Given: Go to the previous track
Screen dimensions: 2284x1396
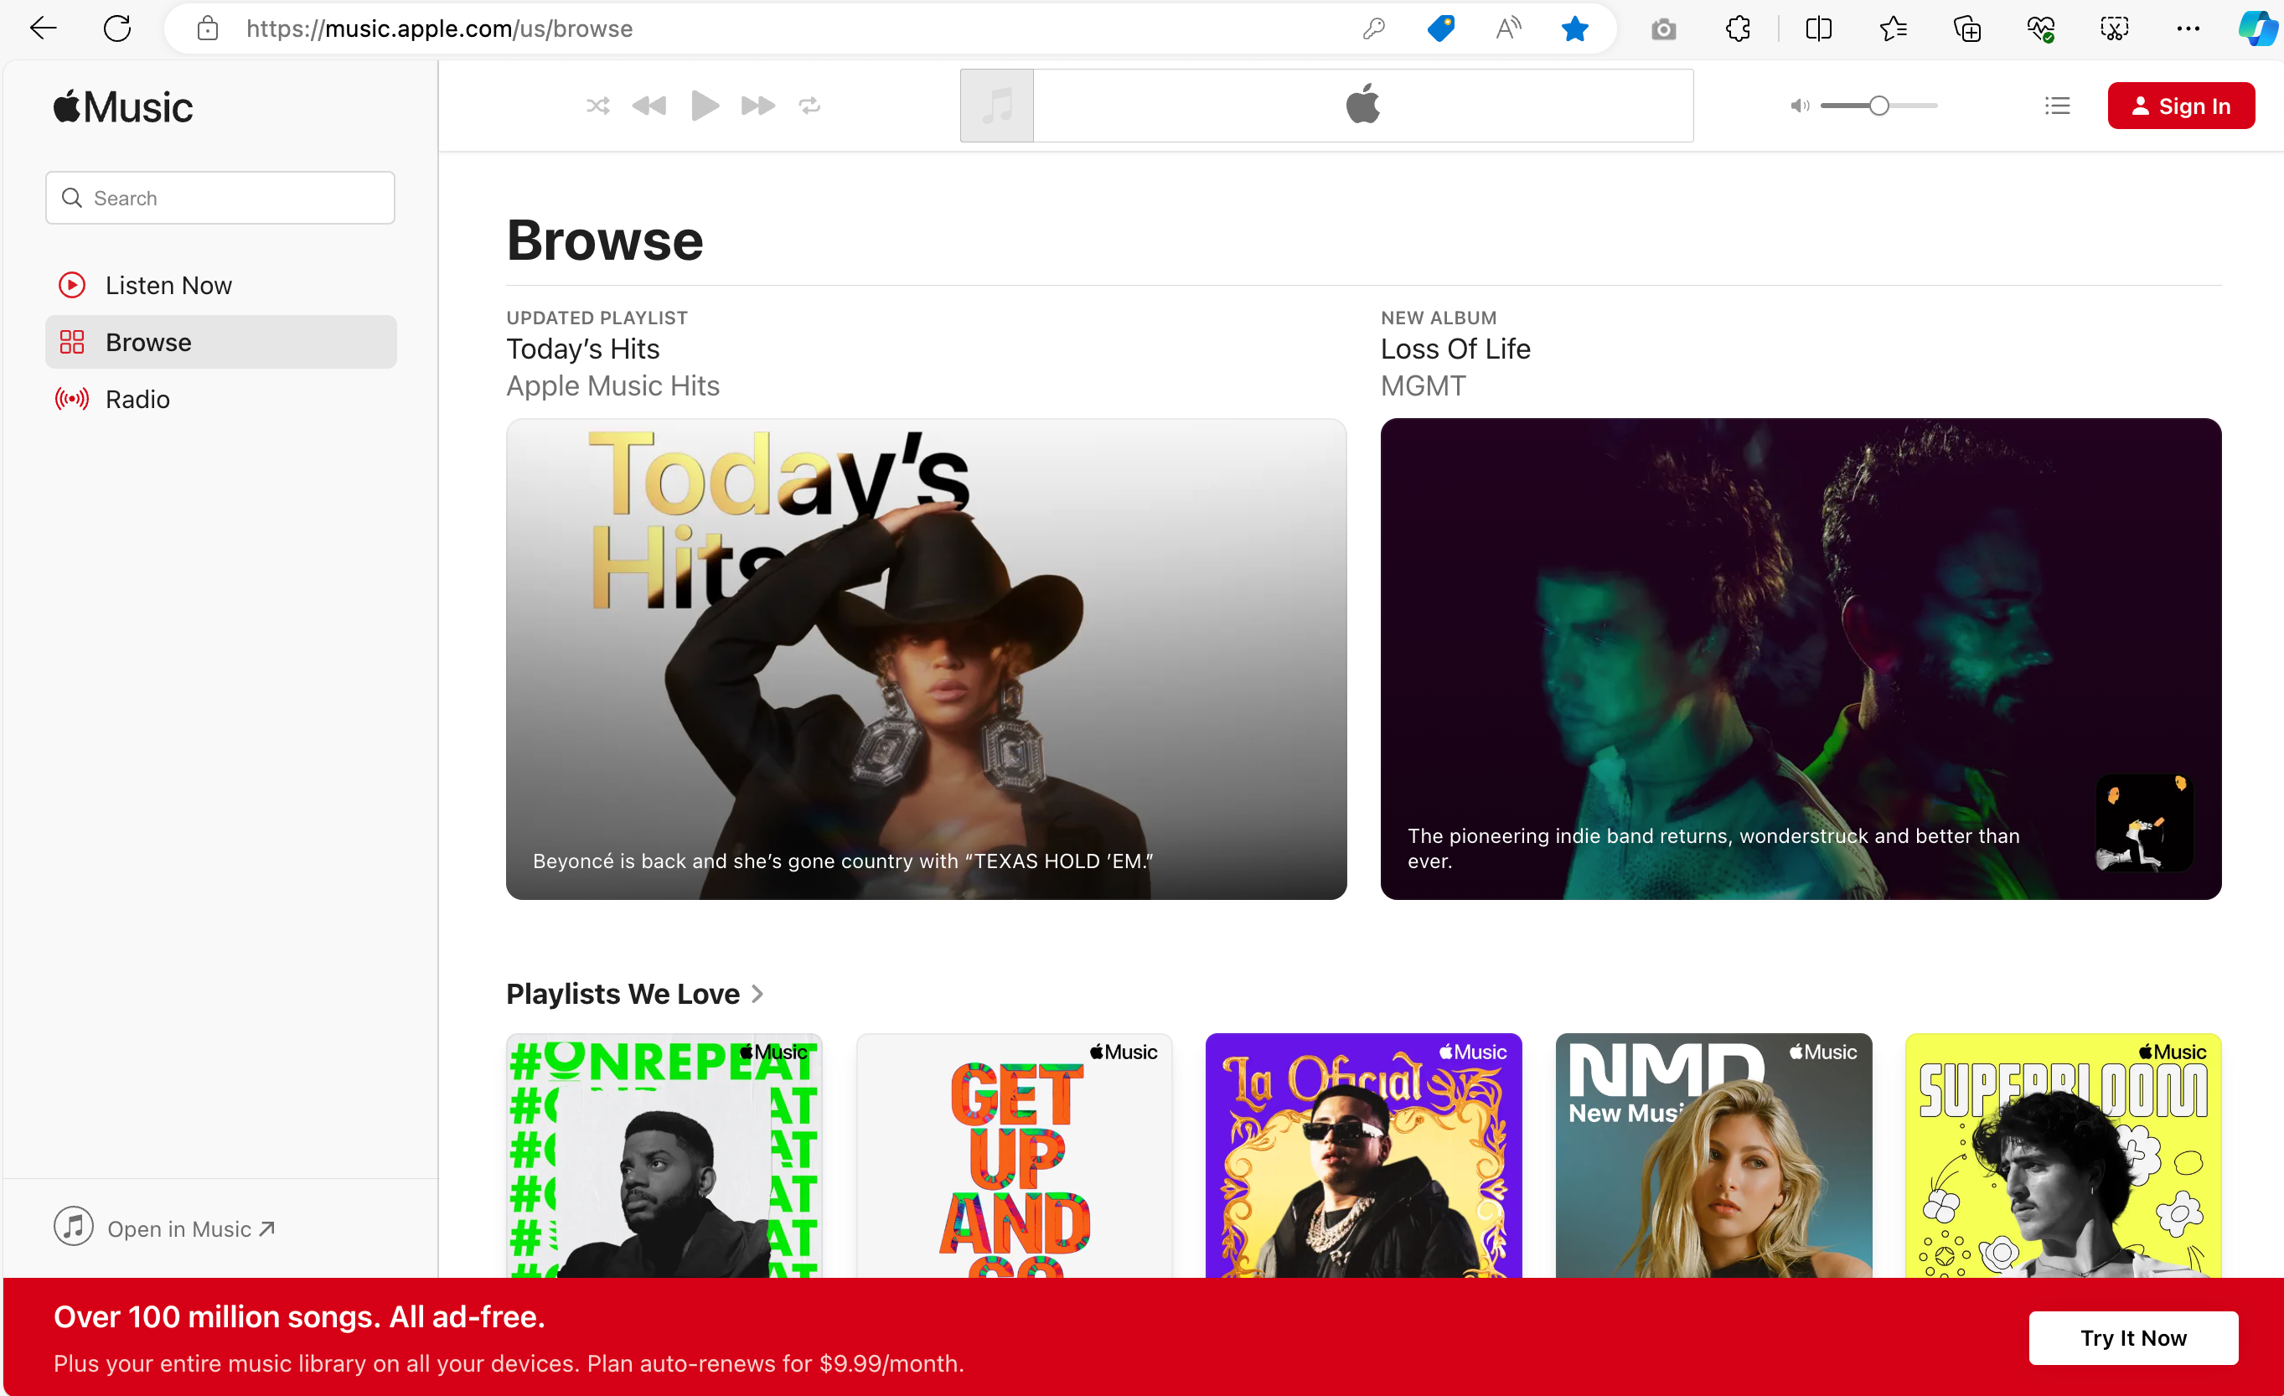Looking at the screenshot, I should pos(649,106).
